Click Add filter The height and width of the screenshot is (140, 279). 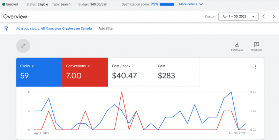[x=106, y=29]
